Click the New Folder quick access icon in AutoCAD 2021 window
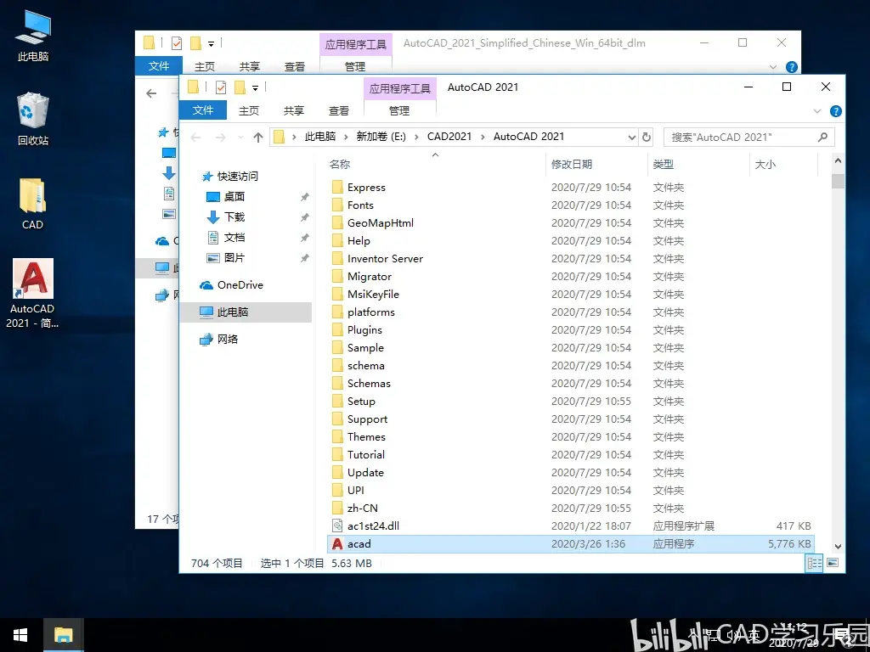 (x=240, y=87)
